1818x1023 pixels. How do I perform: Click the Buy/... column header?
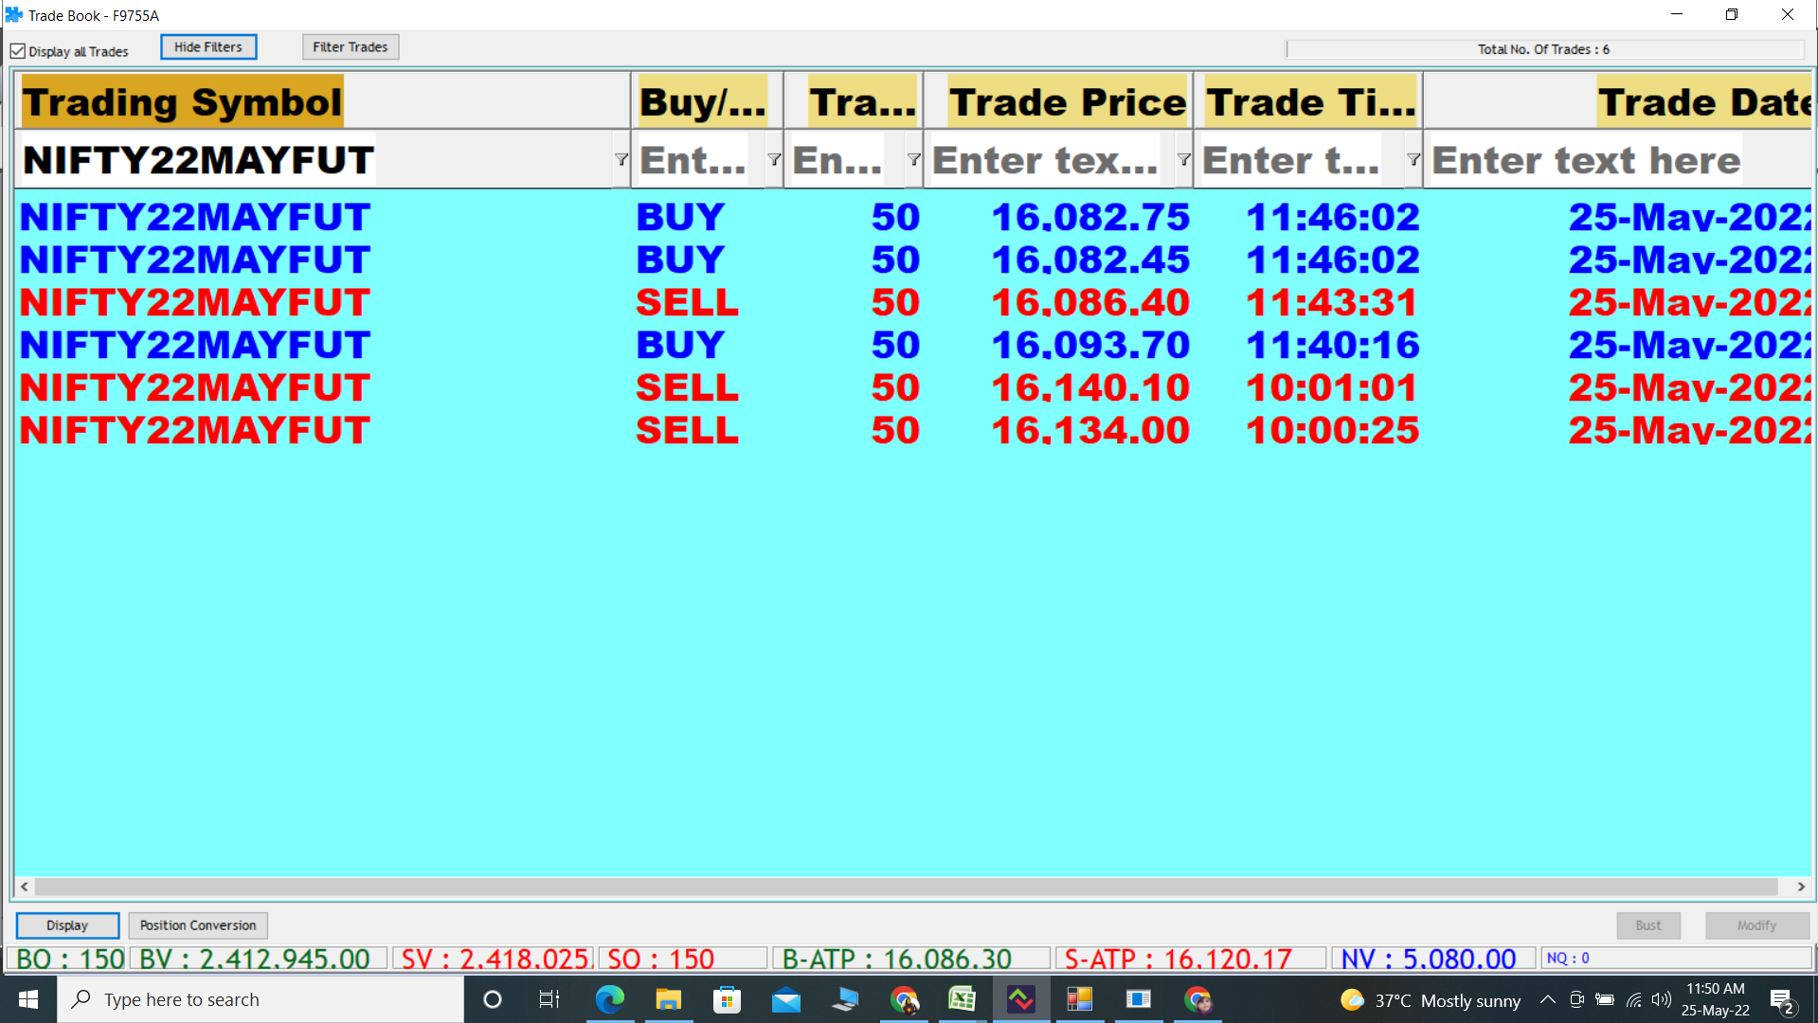pyautogui.click(x=708, y=101)
